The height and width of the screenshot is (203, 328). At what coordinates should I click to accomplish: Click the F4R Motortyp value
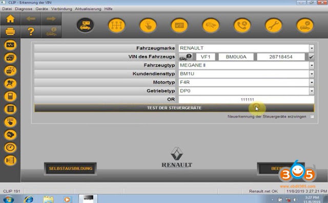184,83
